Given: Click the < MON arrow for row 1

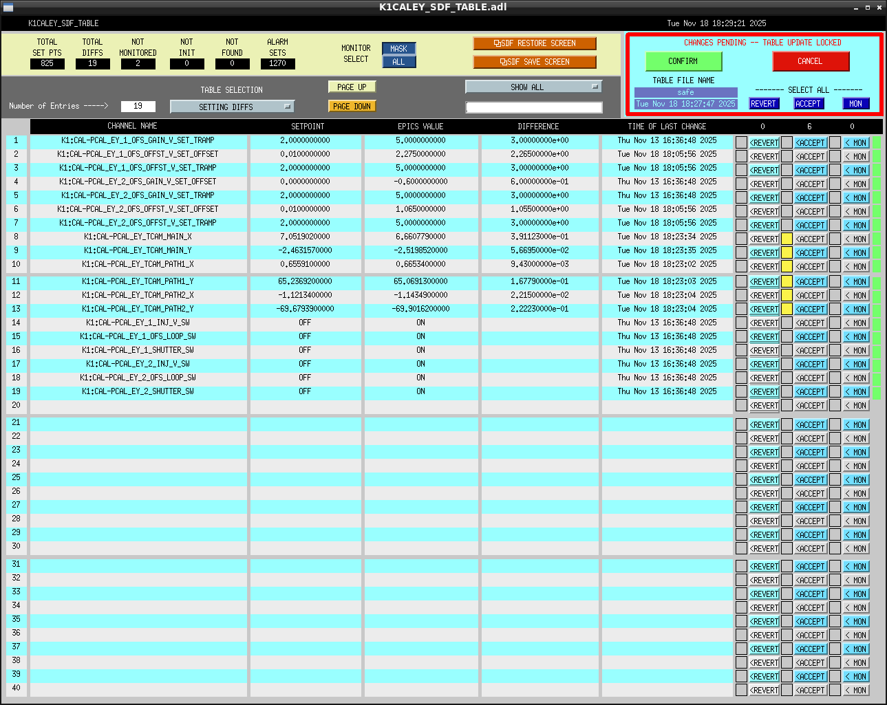Looking at the screenshot, I should pos(856,143).
